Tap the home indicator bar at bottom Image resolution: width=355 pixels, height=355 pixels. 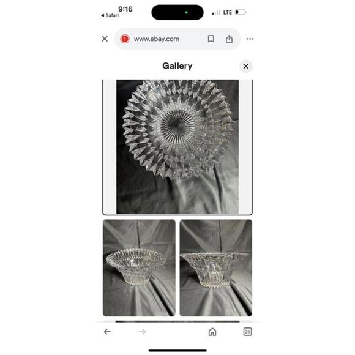(x=177, y=351)
